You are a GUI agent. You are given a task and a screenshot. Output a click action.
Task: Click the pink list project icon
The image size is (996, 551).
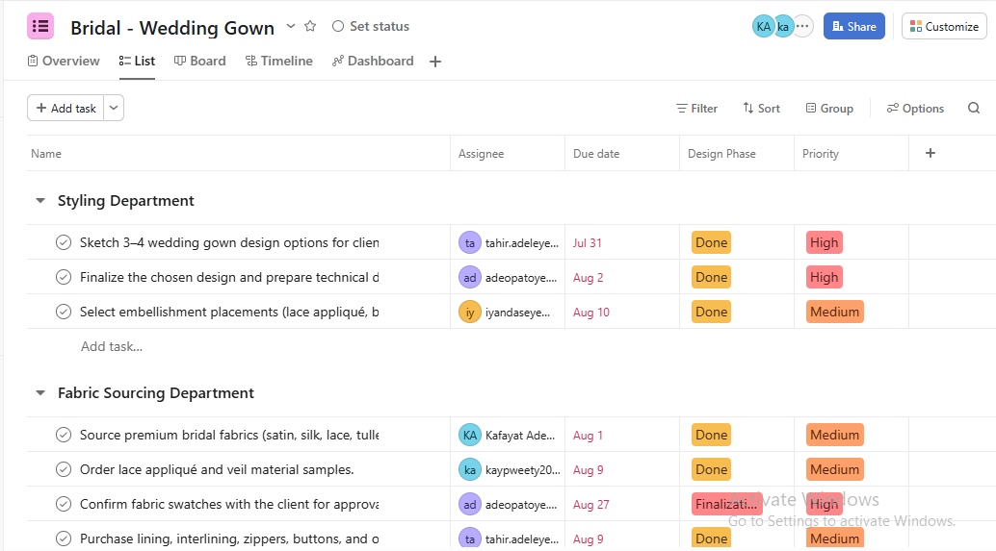(x=40, y=27)
